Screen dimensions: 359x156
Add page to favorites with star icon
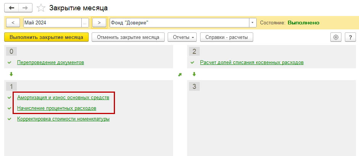[41, 8]
